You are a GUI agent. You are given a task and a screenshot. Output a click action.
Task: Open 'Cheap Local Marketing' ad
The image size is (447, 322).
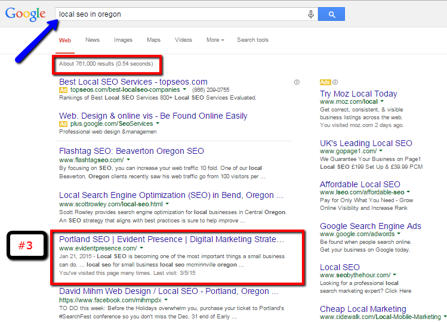(x=363, y=309)
